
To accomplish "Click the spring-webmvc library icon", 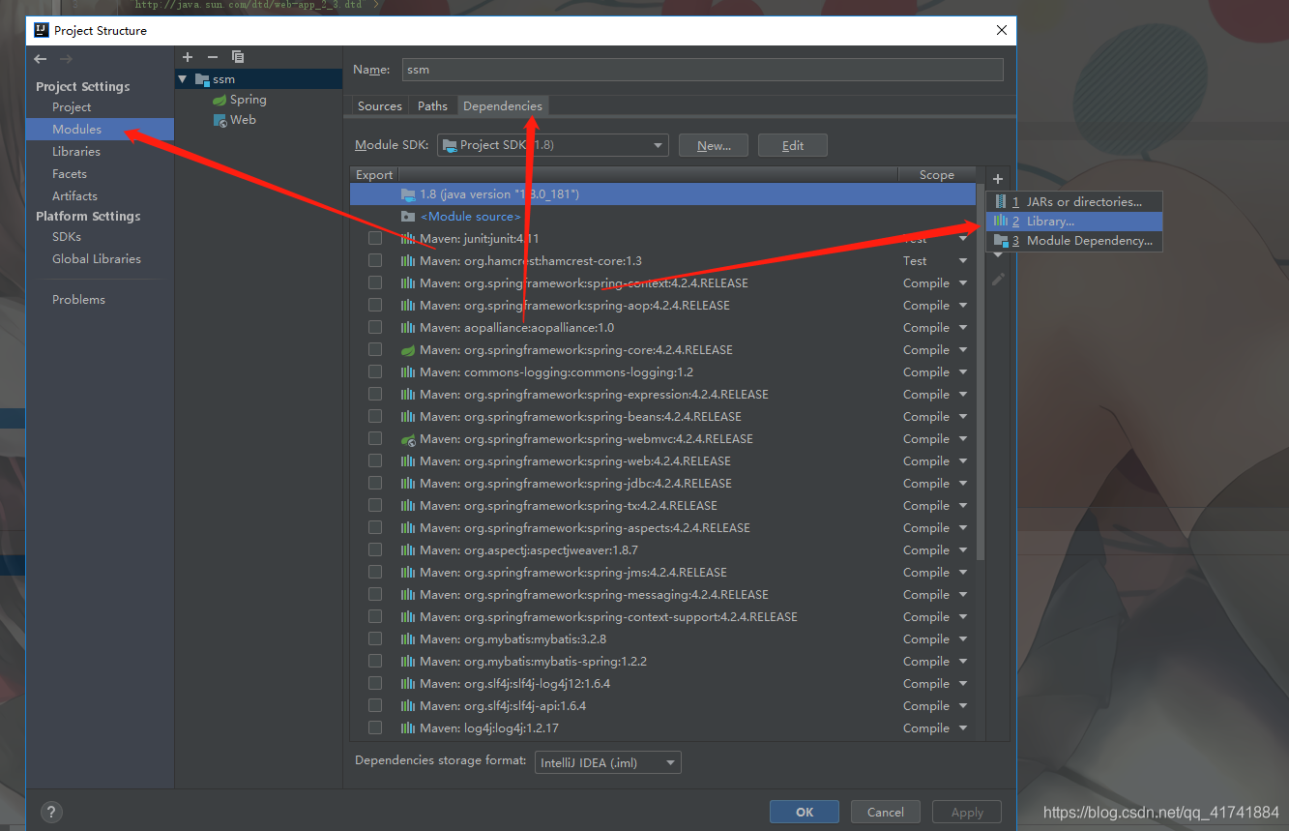I will [x=408, y=439].
